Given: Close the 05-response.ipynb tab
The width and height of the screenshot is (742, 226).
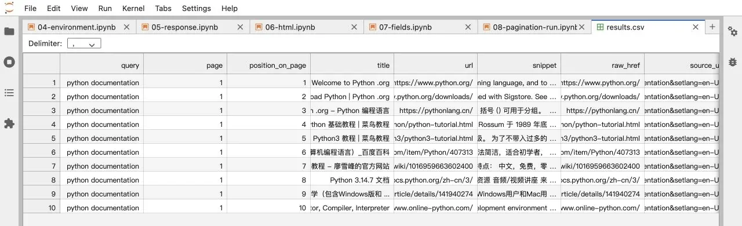Looking at the screenshot, I should [240, 27].
